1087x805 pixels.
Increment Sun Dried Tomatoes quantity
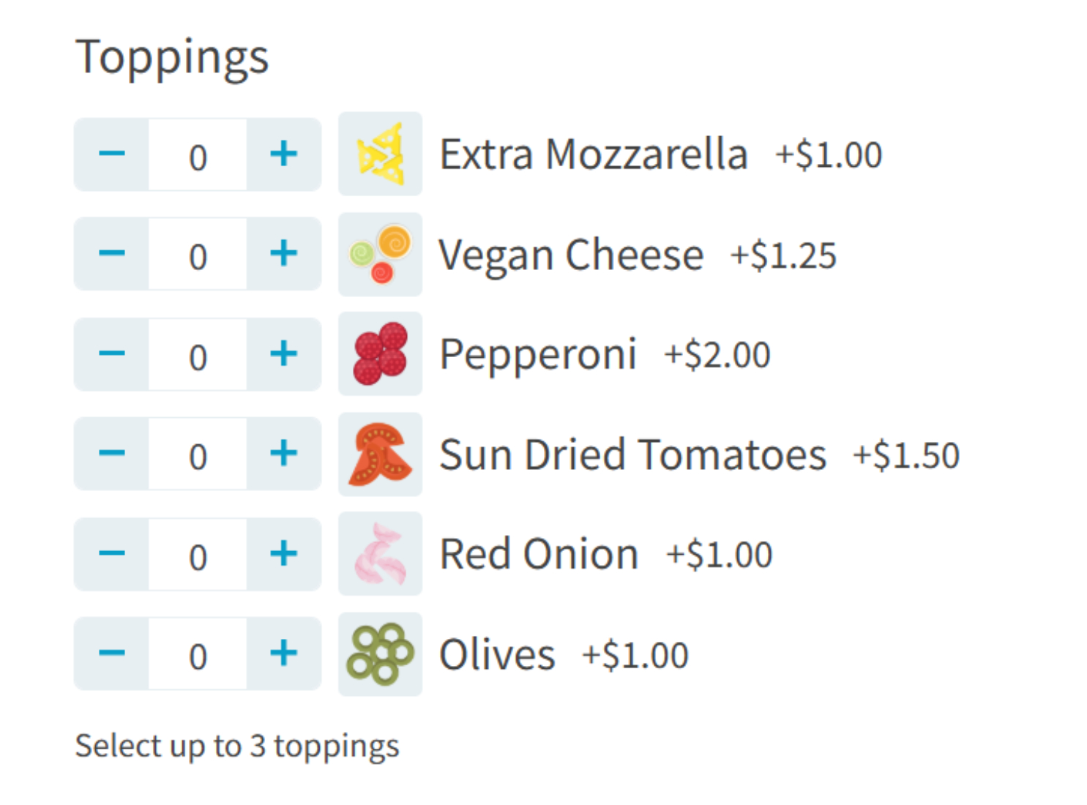(283, 454)
